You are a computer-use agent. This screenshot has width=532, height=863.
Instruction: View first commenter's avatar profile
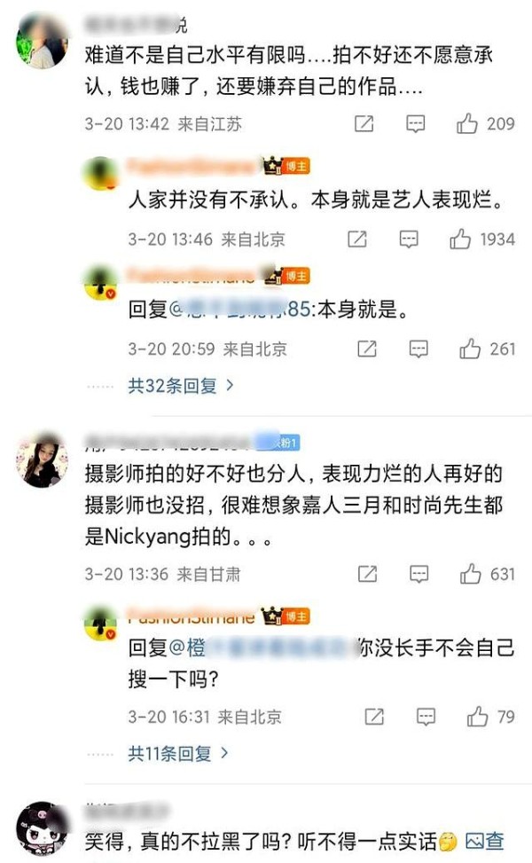42,42
